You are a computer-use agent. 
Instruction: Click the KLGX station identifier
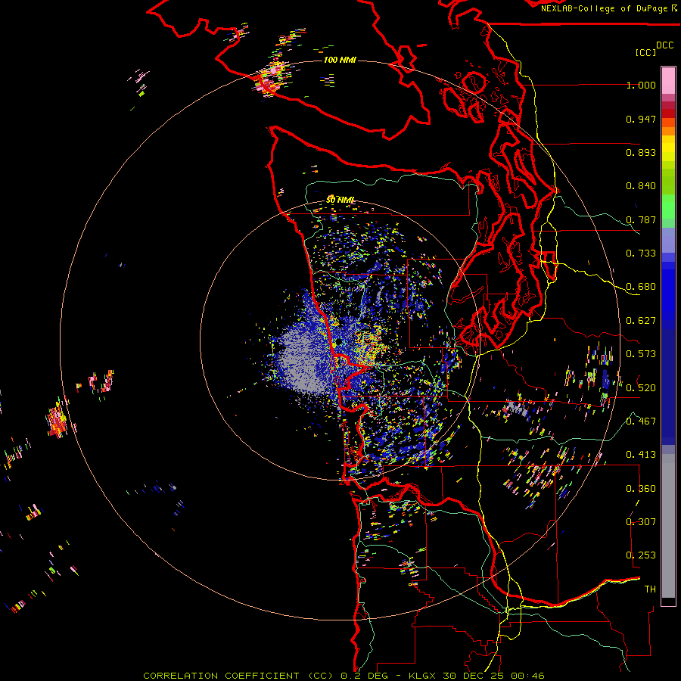pos(424,676)
